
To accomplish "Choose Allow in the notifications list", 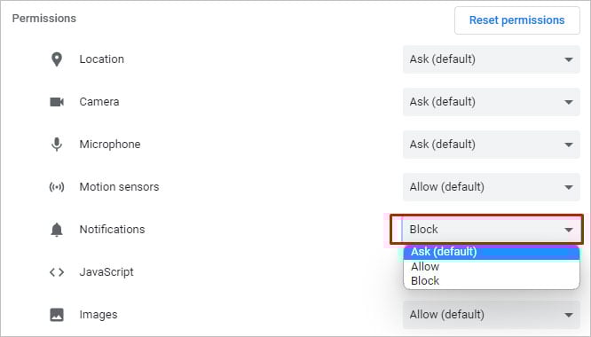I will 491,267.
